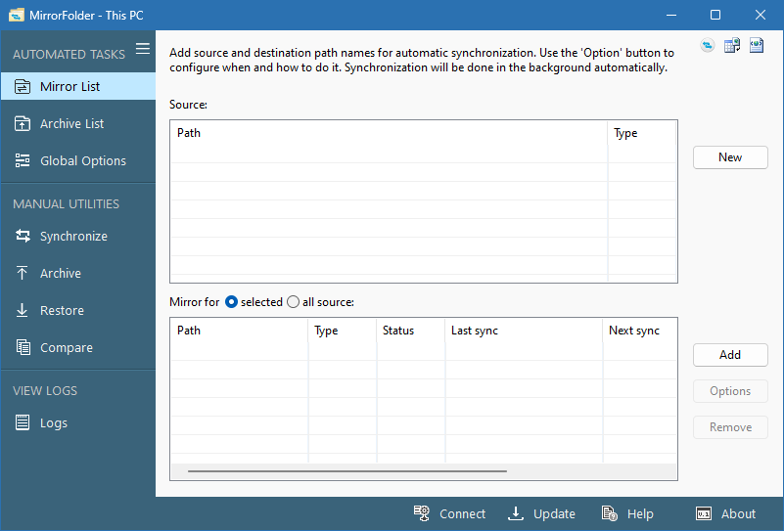
Task: Close the MirrorFolder window
Action: point(760,15)
